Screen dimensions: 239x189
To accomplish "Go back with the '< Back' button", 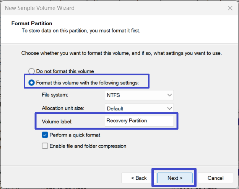I will 139,178.
